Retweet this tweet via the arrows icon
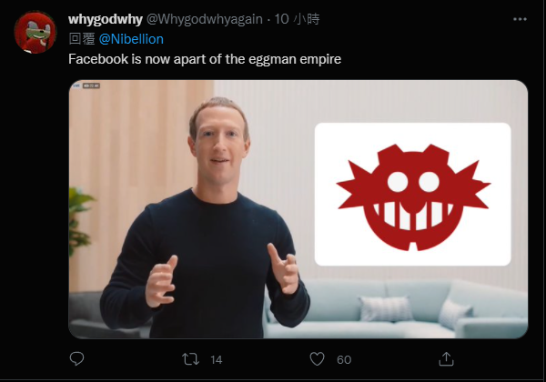The width and height of the screenshot is (546, 382). click(x=192, y=359)
